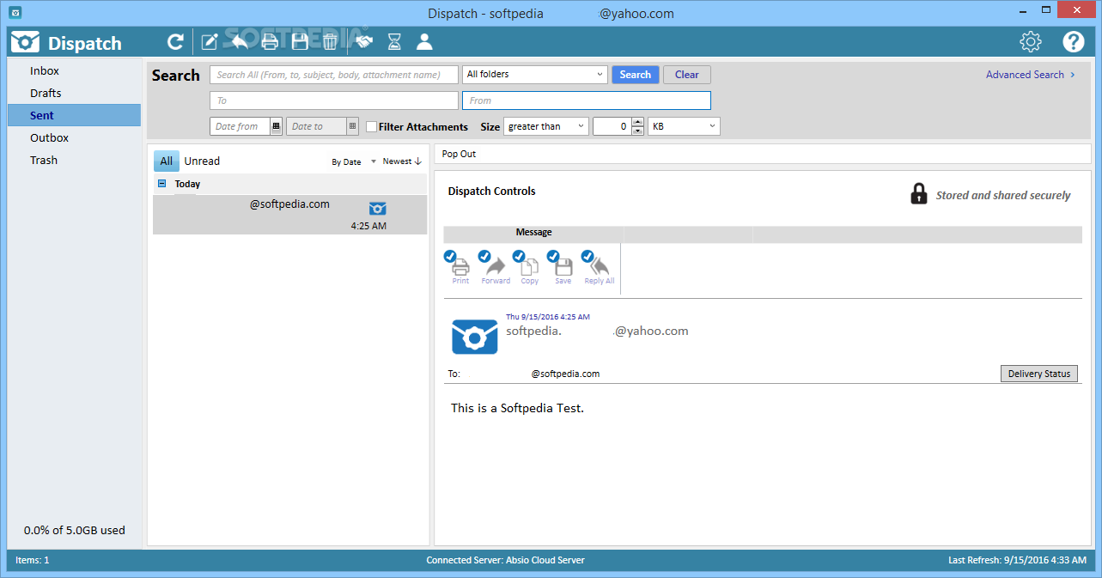
Task: Click the Save control under Message
Action: pos(563,269)
